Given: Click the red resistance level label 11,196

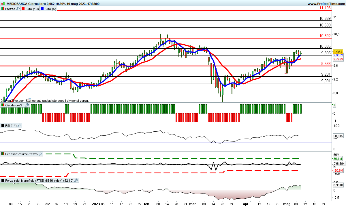Looking at the screenshot, I should click(325, 8).
